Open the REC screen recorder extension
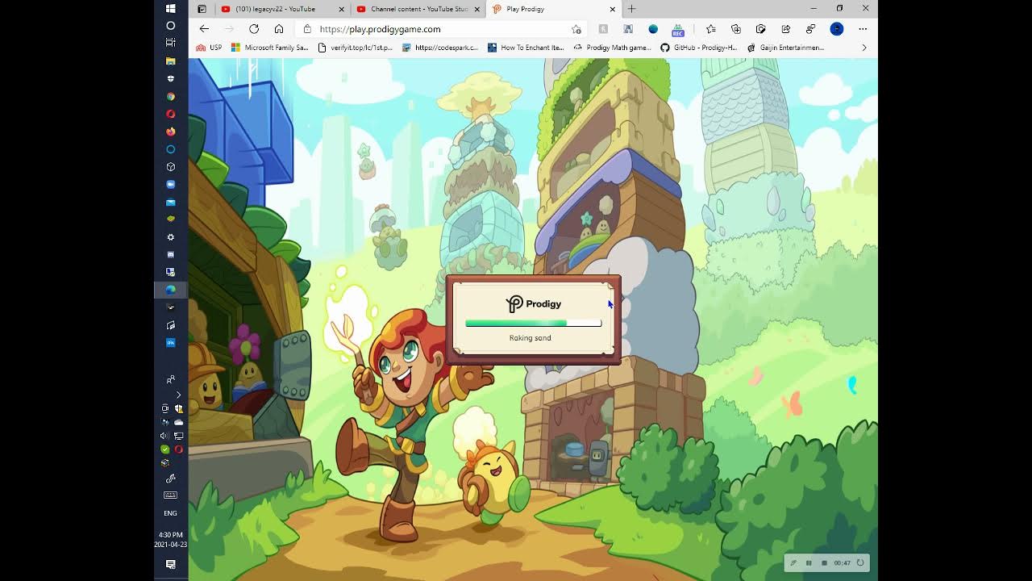The width and height of the screenshot is (1032, 581). 678,30
